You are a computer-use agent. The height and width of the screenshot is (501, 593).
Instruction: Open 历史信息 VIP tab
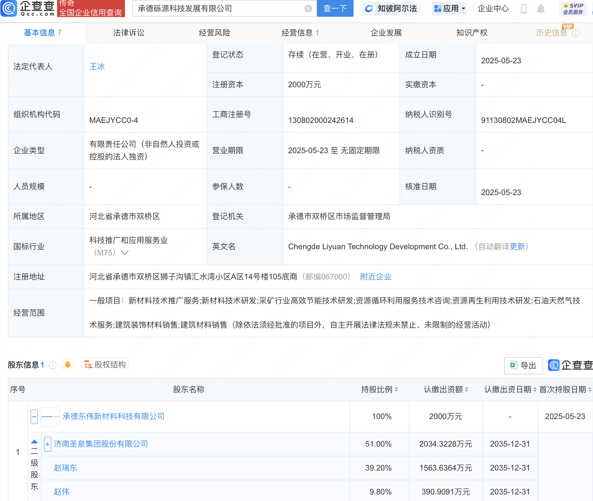(552, 33)
